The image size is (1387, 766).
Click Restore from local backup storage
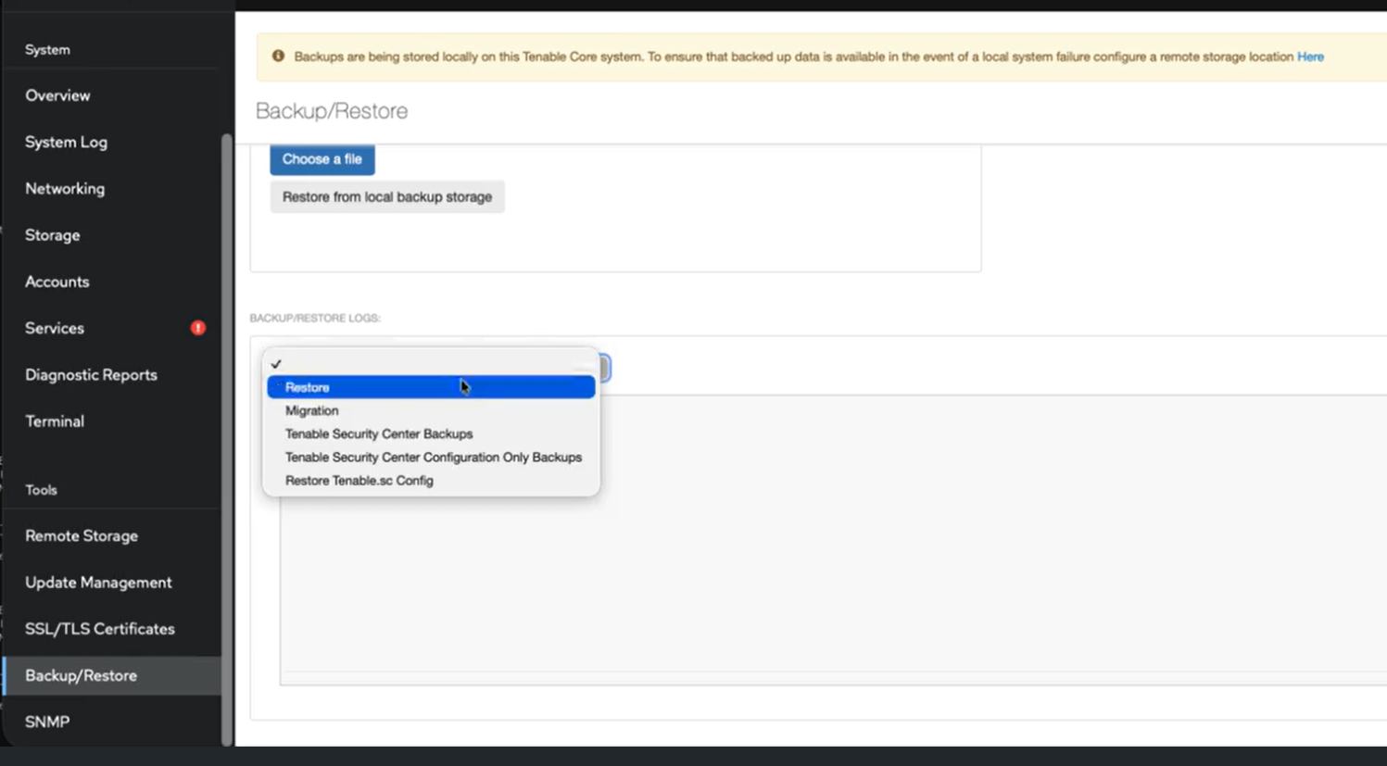tap(387, 197)
